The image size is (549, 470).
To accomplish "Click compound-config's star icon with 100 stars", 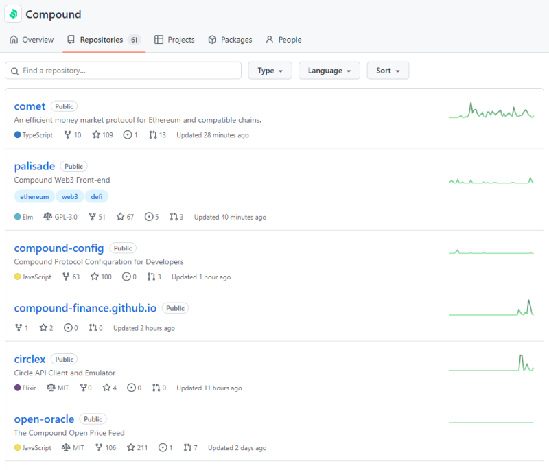I will click(x=95, y=277).
